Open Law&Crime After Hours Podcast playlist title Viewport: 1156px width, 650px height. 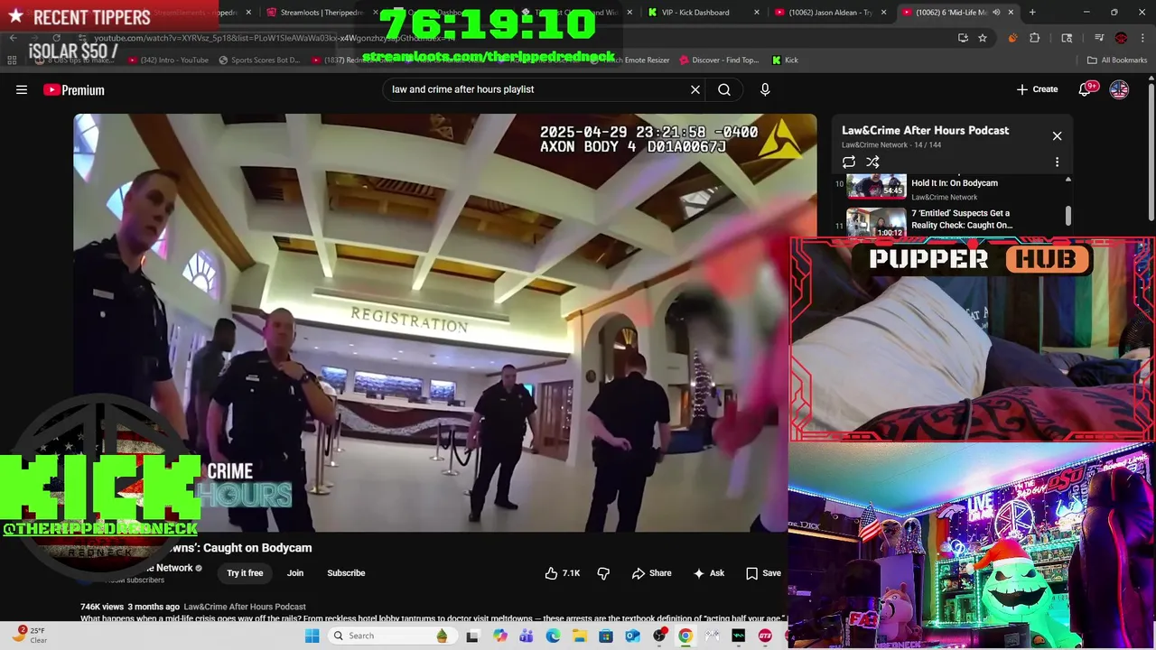pos(925,131)
